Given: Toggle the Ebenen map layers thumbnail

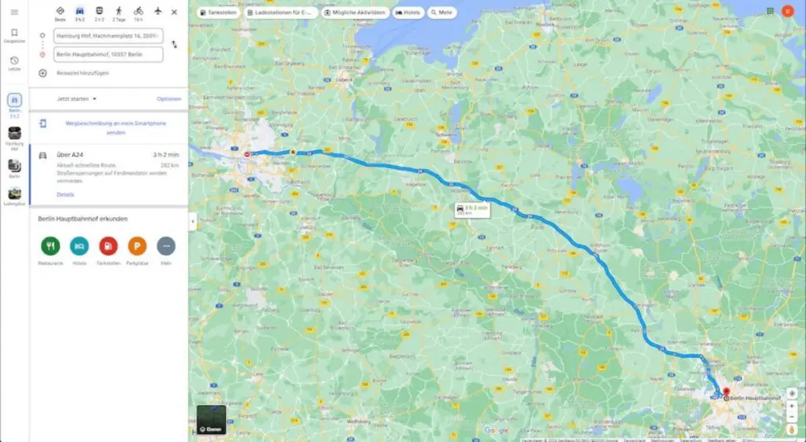Looking at the screenshot, I should [x=211, y=419].
